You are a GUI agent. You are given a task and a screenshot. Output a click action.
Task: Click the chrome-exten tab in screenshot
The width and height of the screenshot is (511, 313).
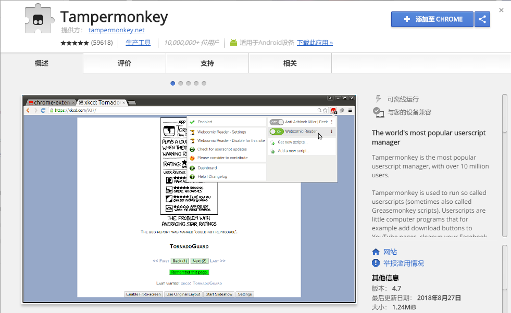(x=51, y=102)
